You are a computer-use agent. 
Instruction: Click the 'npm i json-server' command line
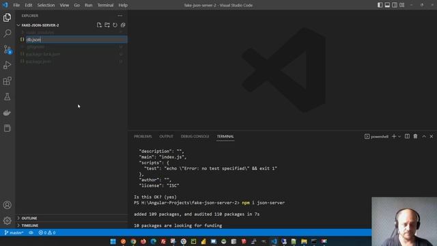(x=263, y=203)
